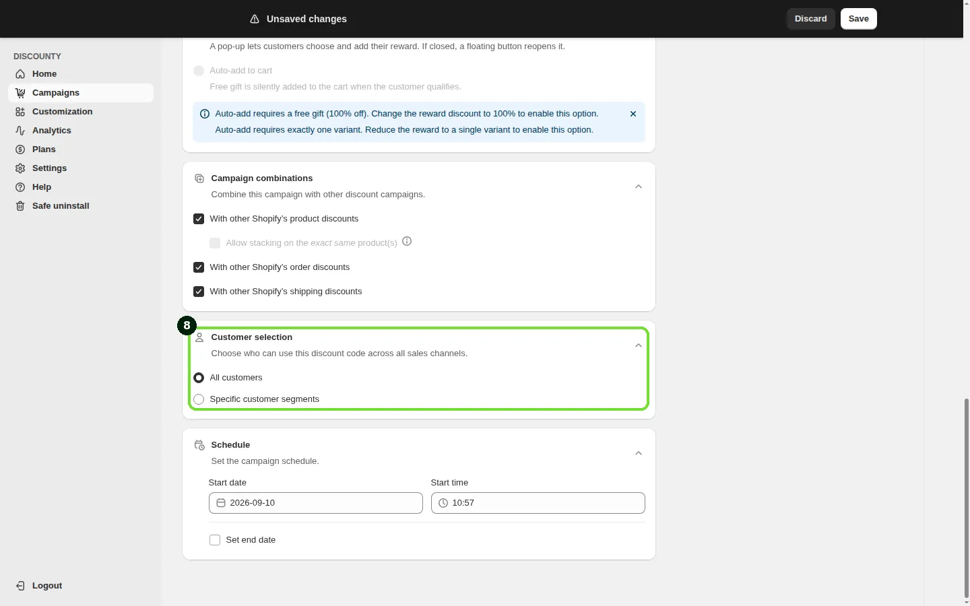Collapse the Customer selection section
The image size is (970, 606).
639,345
